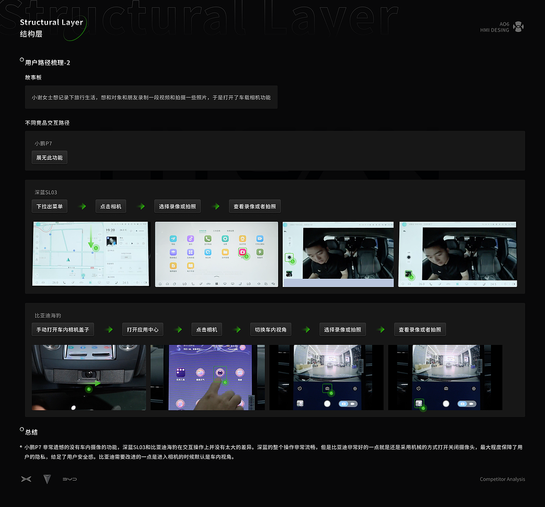Click the 切换车内视角 step box
Image resolution: width=545 pixels, height=507 pixels.
tap(271, 329)
